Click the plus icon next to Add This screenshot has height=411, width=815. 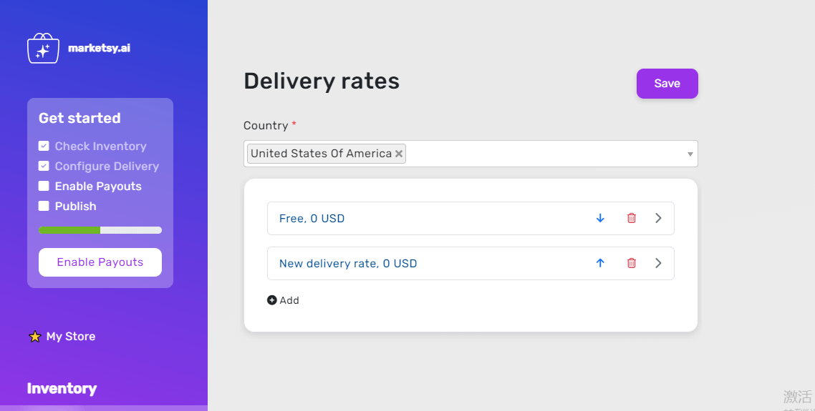(x=272, y=300)
